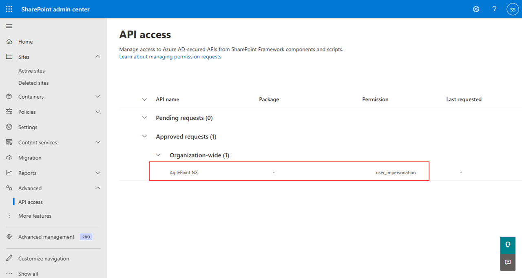Click the Permission column header
The width and height of the screenshot is (522, 278).
click(x=375, y=99)
